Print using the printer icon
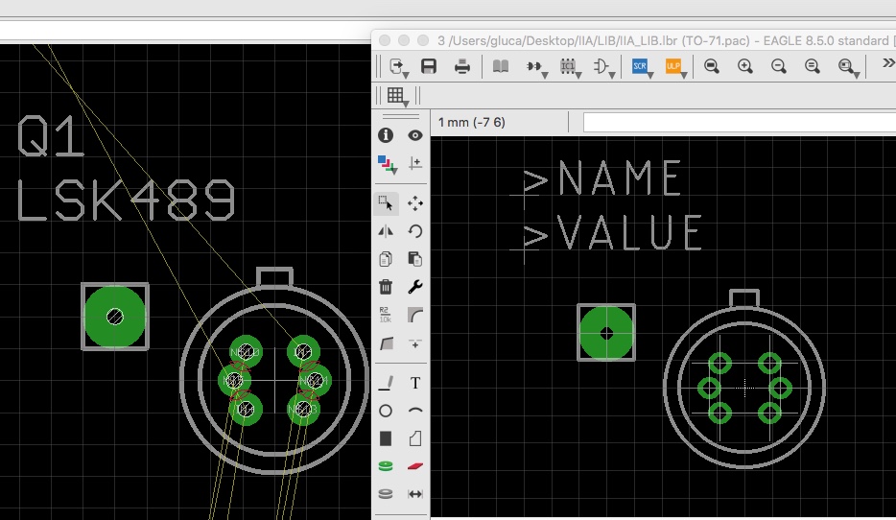Screen dimensions: 896x520 [x=461, y=66]
